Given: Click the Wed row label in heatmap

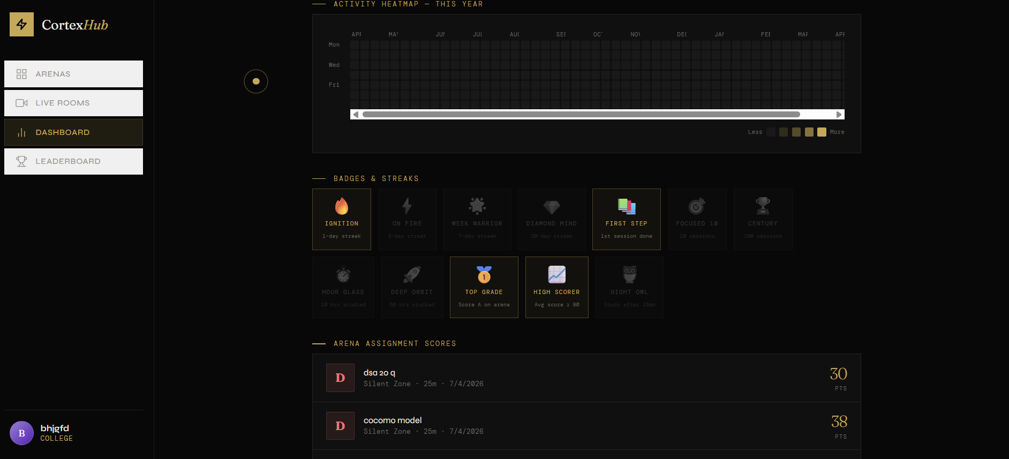Looking at the screenshot, I should click(x=334, y=65).
